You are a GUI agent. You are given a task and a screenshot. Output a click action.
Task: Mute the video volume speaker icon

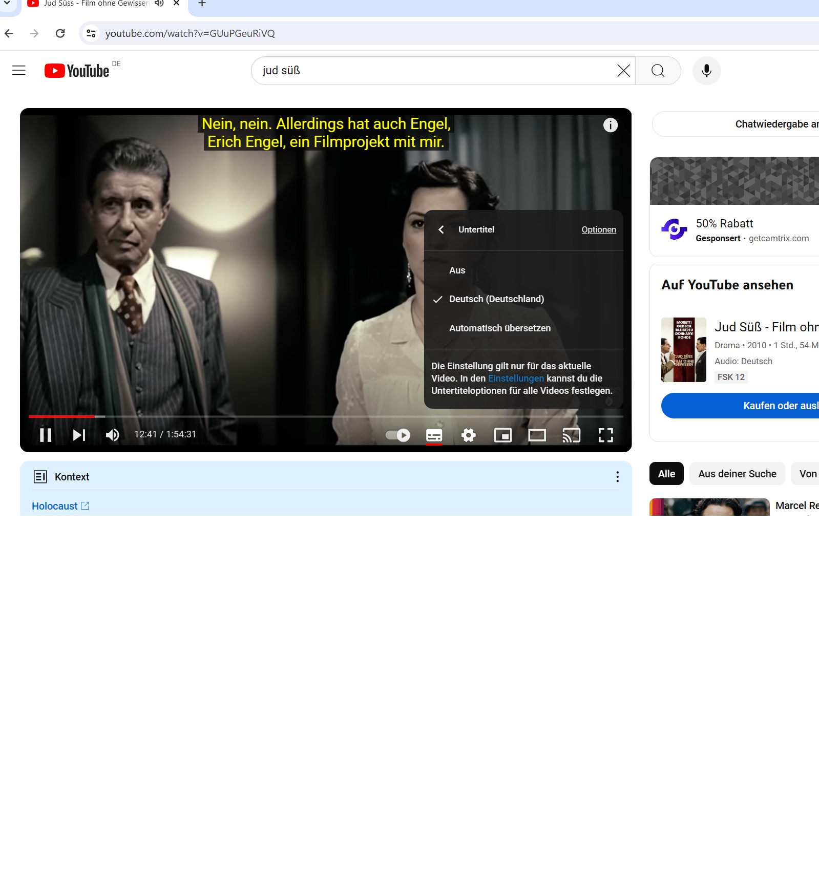[112, 435]
